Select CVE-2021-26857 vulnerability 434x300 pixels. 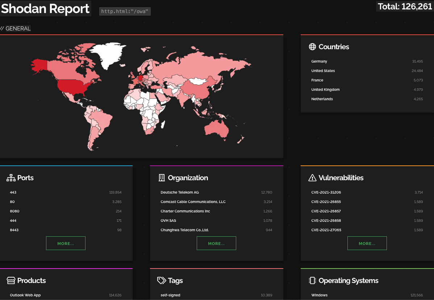tap(367, 211)
